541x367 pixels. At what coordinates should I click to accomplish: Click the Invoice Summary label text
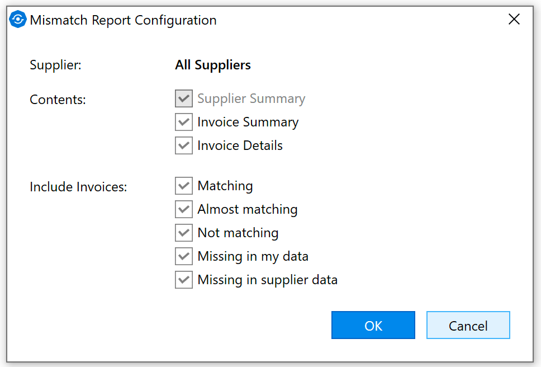click(x=248, y=123)
